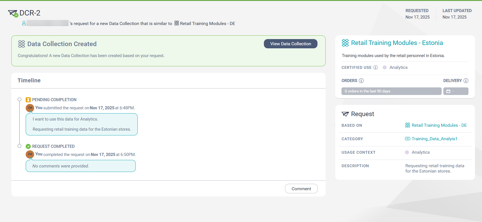
Task: Click the Analytics dot under Certified Use
Action: (385, 67)
